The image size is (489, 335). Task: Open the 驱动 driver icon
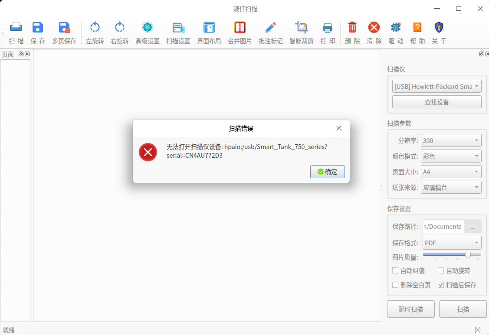point(396,27)
